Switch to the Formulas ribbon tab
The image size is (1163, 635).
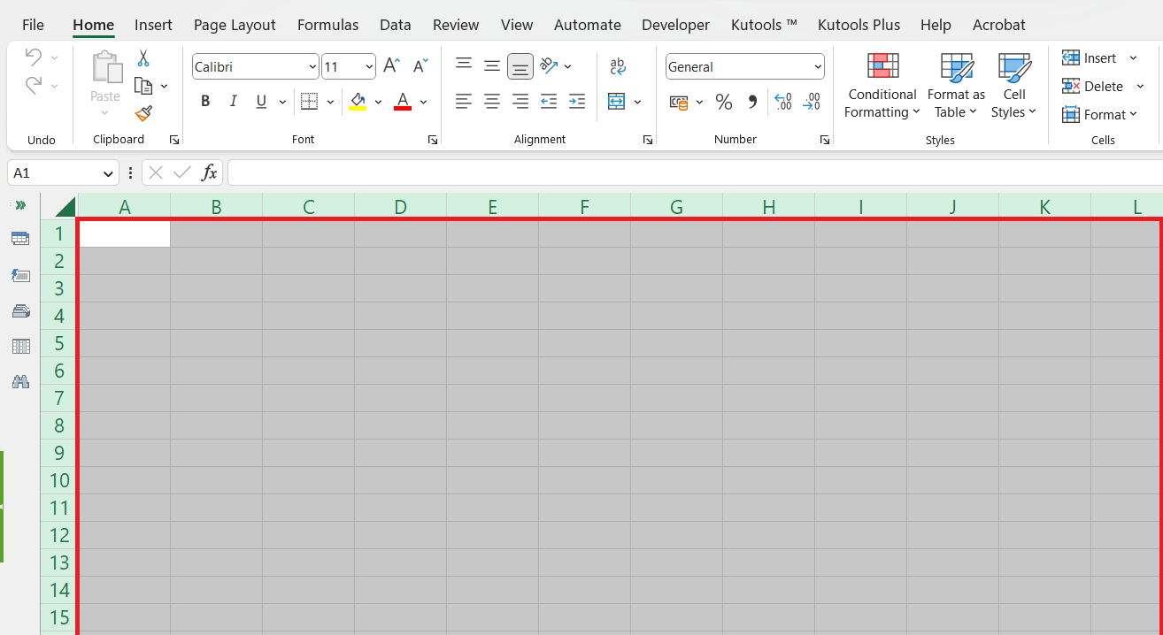[327, 24]
